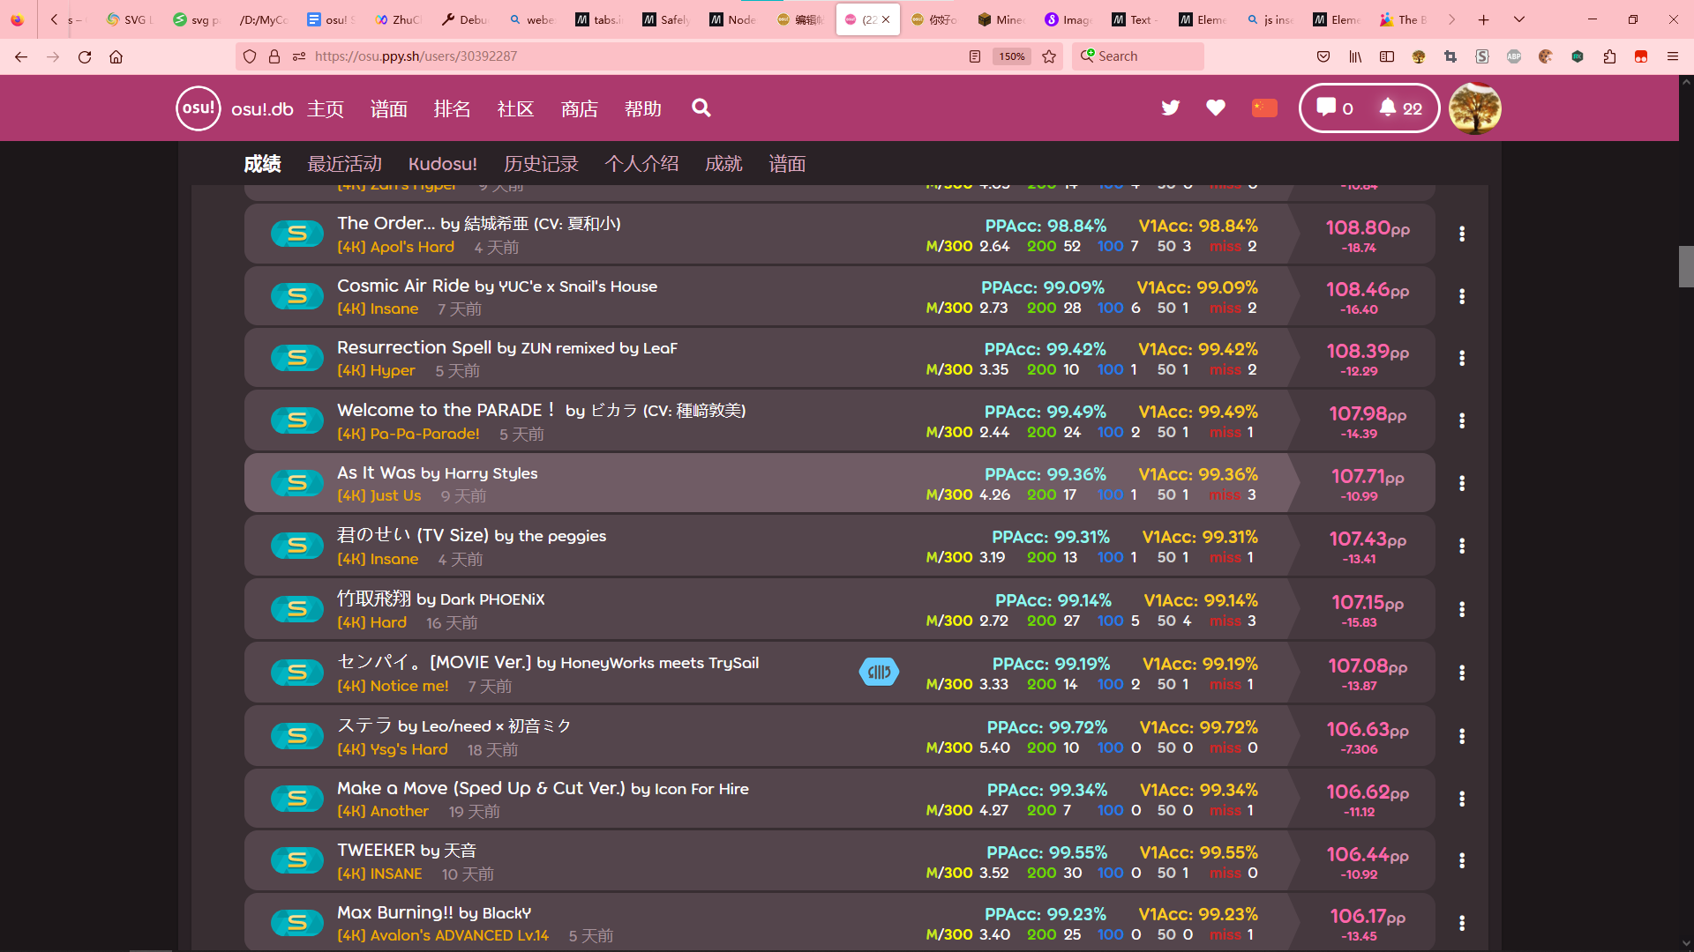Click S rank badge on As It Was
This screenshot has width=1694, height=952.
click(x=297, y=483)
